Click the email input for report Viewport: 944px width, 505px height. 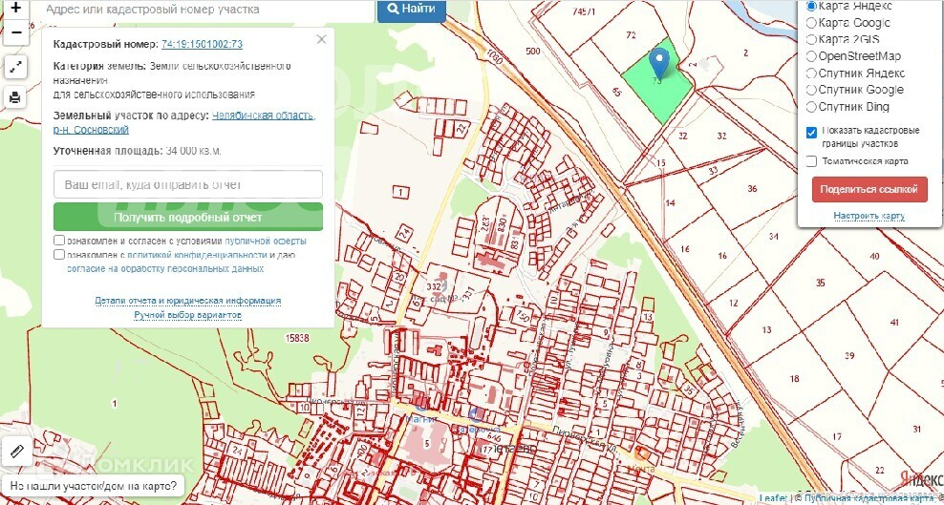pyautogui.click(x=188, y=184)
